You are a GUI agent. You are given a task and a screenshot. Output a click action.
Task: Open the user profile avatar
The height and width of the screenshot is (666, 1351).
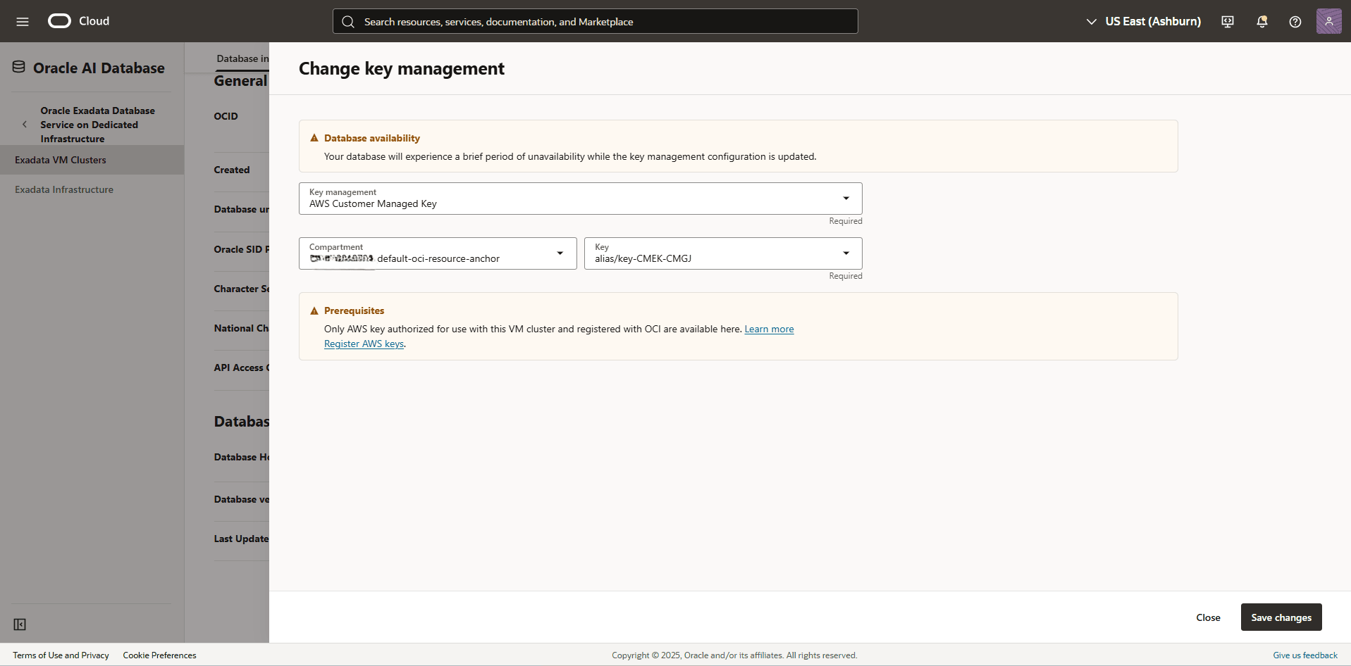tap(1329, 21)
